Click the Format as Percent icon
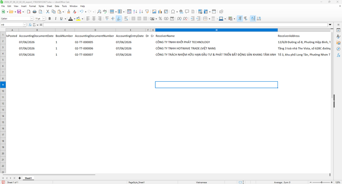The image size is (342, 184). click(x=160, y=19)
